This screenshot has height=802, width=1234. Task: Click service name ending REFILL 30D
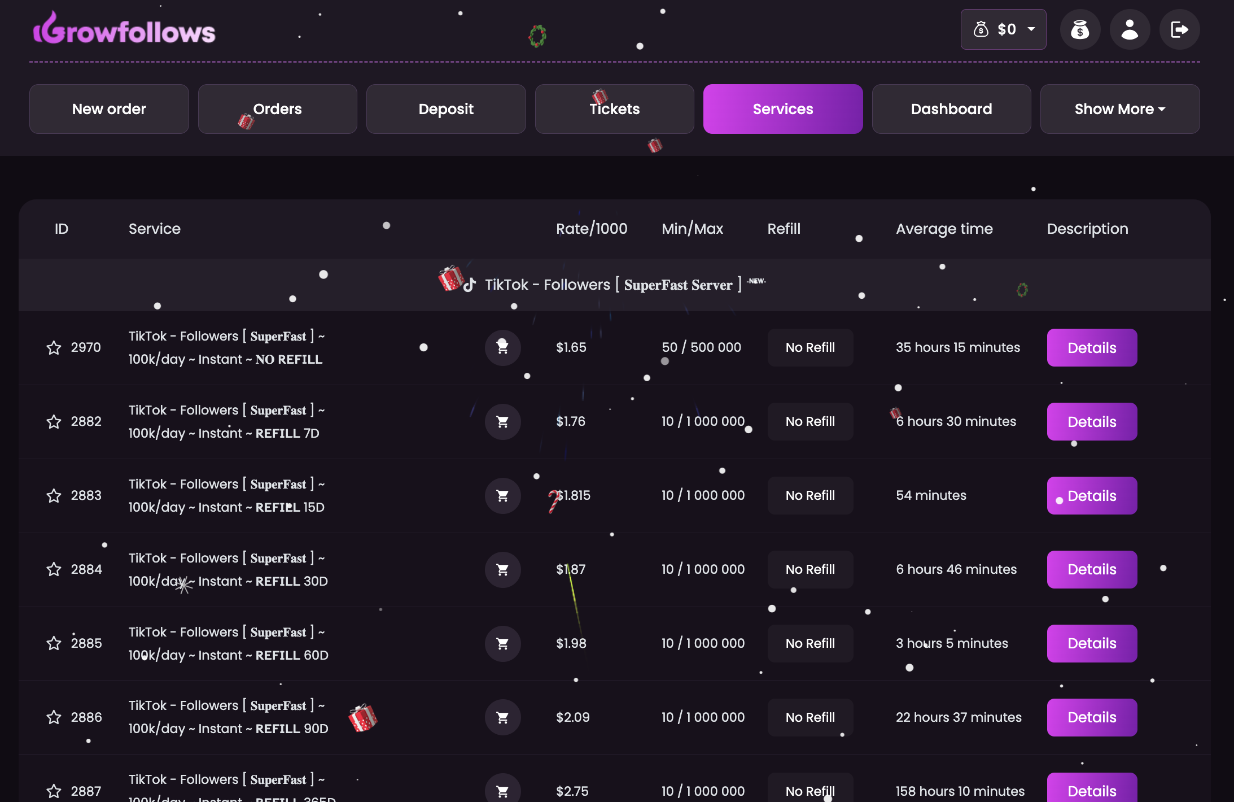click(228, 569)
